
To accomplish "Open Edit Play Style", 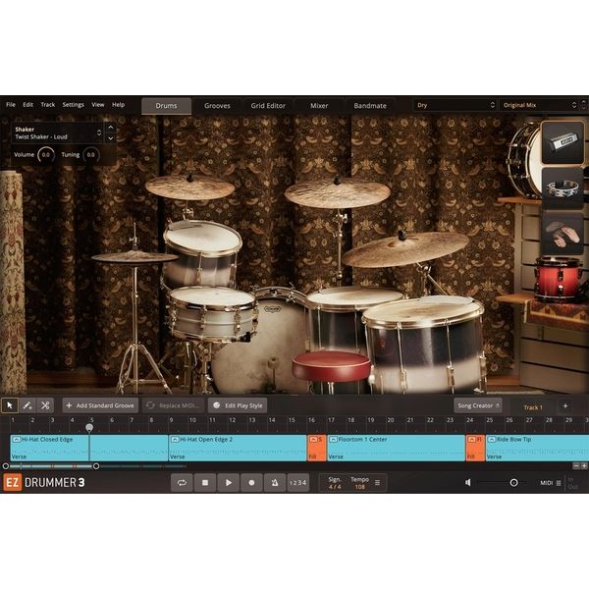I will (x=238, y=405).
